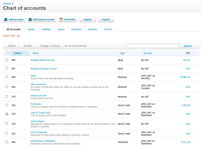Image resolution: width=201 pixels, height=146 pixels.
Task: Open the Direct Wages account link
Action: coord(37,121)
